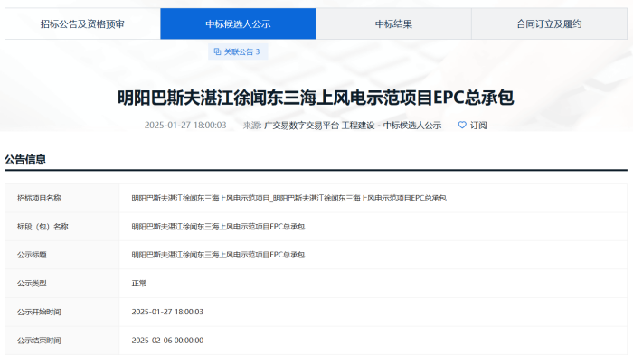
Task: Click the 公示标题 row value
Action: (218, 255)
